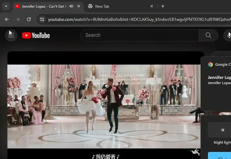This screenshot has height=159, width=231.
Task: Close the New Tab tab
Action: 152,6
